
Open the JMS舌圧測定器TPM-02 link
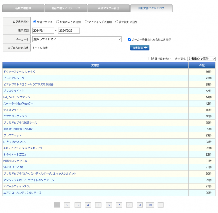(18, 129)
